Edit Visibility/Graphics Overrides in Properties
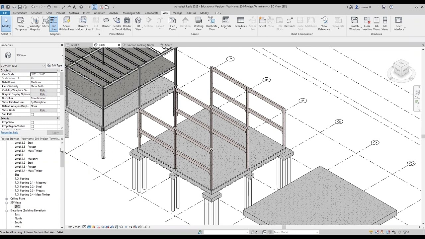This screenshot has width=425, height=239. pyautogui.click(x=43, y=90)
